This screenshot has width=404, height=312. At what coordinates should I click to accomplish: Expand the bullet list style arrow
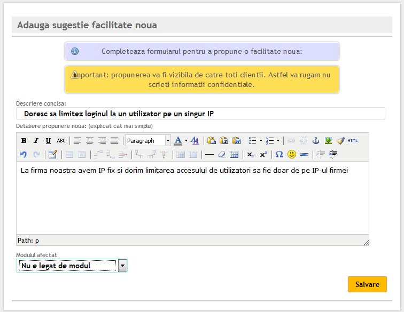[261, 141]
